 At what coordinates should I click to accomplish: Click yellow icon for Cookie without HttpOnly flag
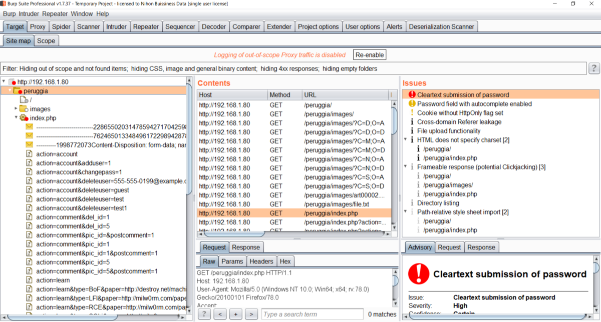click(x=412, y=112)
